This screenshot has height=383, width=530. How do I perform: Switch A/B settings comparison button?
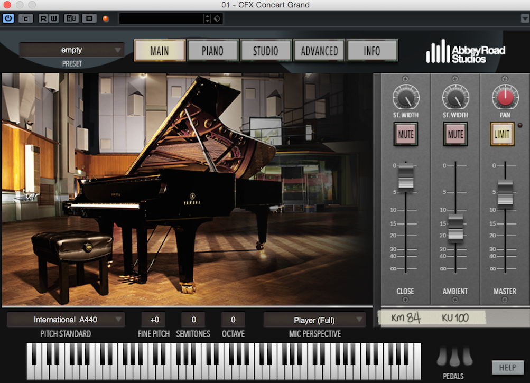tap(71, 18)
